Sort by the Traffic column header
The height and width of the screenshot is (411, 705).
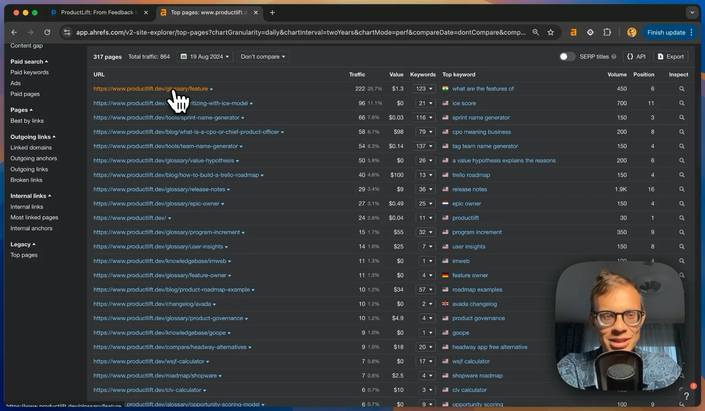(x=357, y=75)
